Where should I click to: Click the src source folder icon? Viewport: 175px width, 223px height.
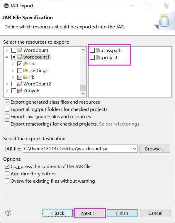pos(26,64)
